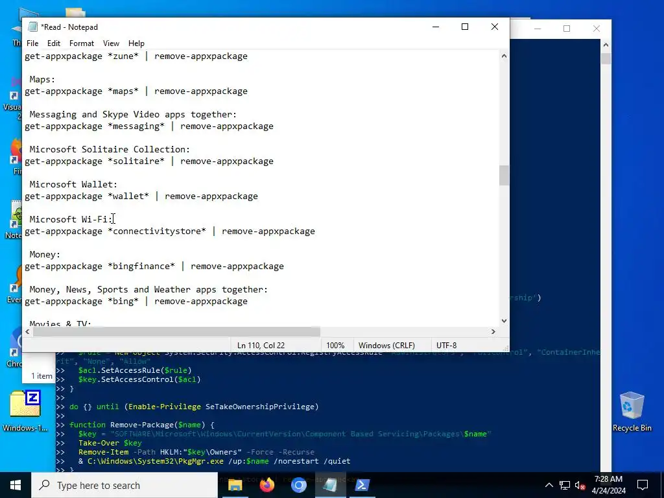The width and height of the screenshot is (664, 498).
Task: Click 'Microsoft Wallet:' heading
Action: coord(73,184)
